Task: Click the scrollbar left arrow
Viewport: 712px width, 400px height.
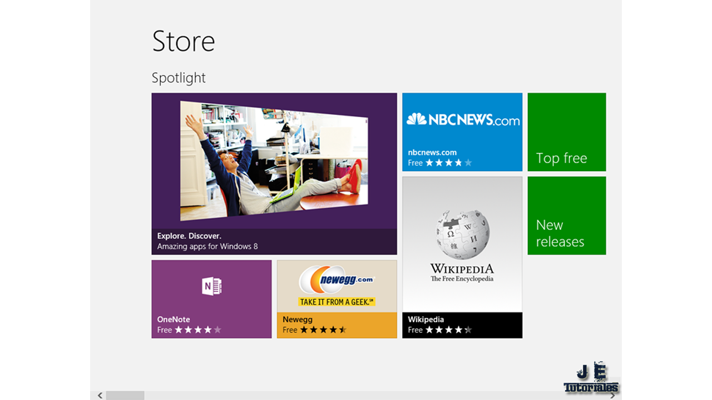Action: (100, 396)
